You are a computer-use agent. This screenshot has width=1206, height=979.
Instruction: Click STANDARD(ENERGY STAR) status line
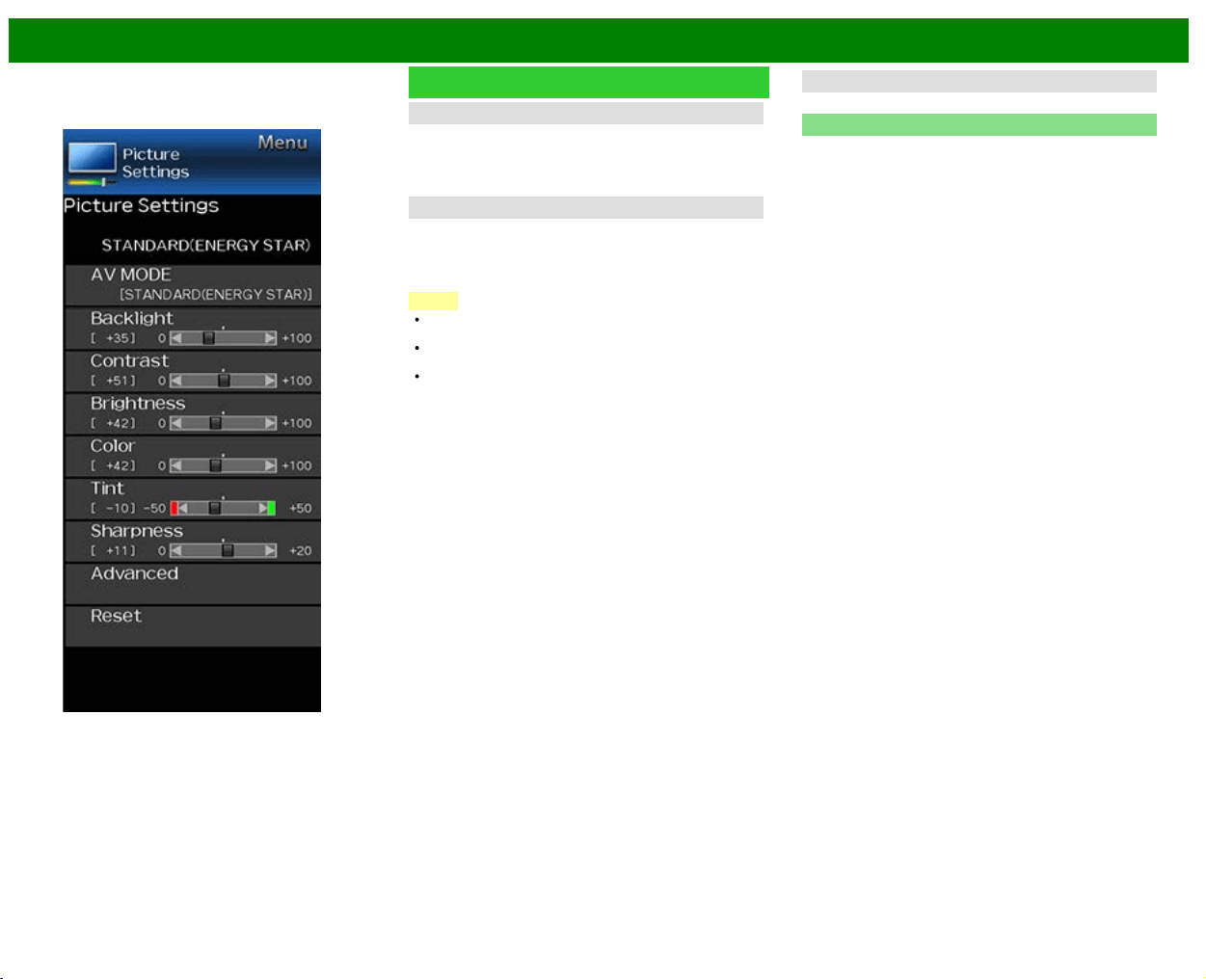tap(206, 246)
